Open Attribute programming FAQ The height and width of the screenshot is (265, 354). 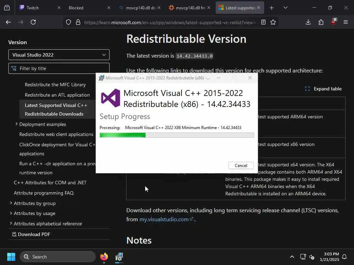pos(44,193)
